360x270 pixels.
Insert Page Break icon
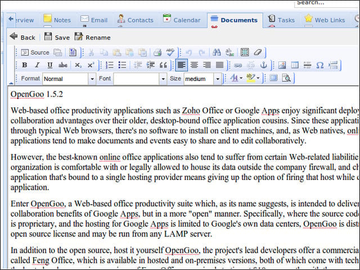click(x=333, y=65)
